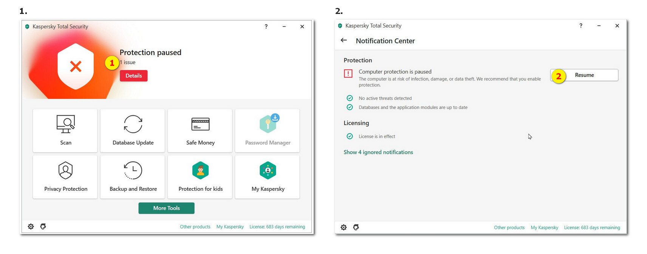The width and height of the screenshot is (647, 254).
Task: Click help question mark in main window
Action: click(x=266, y=26)
